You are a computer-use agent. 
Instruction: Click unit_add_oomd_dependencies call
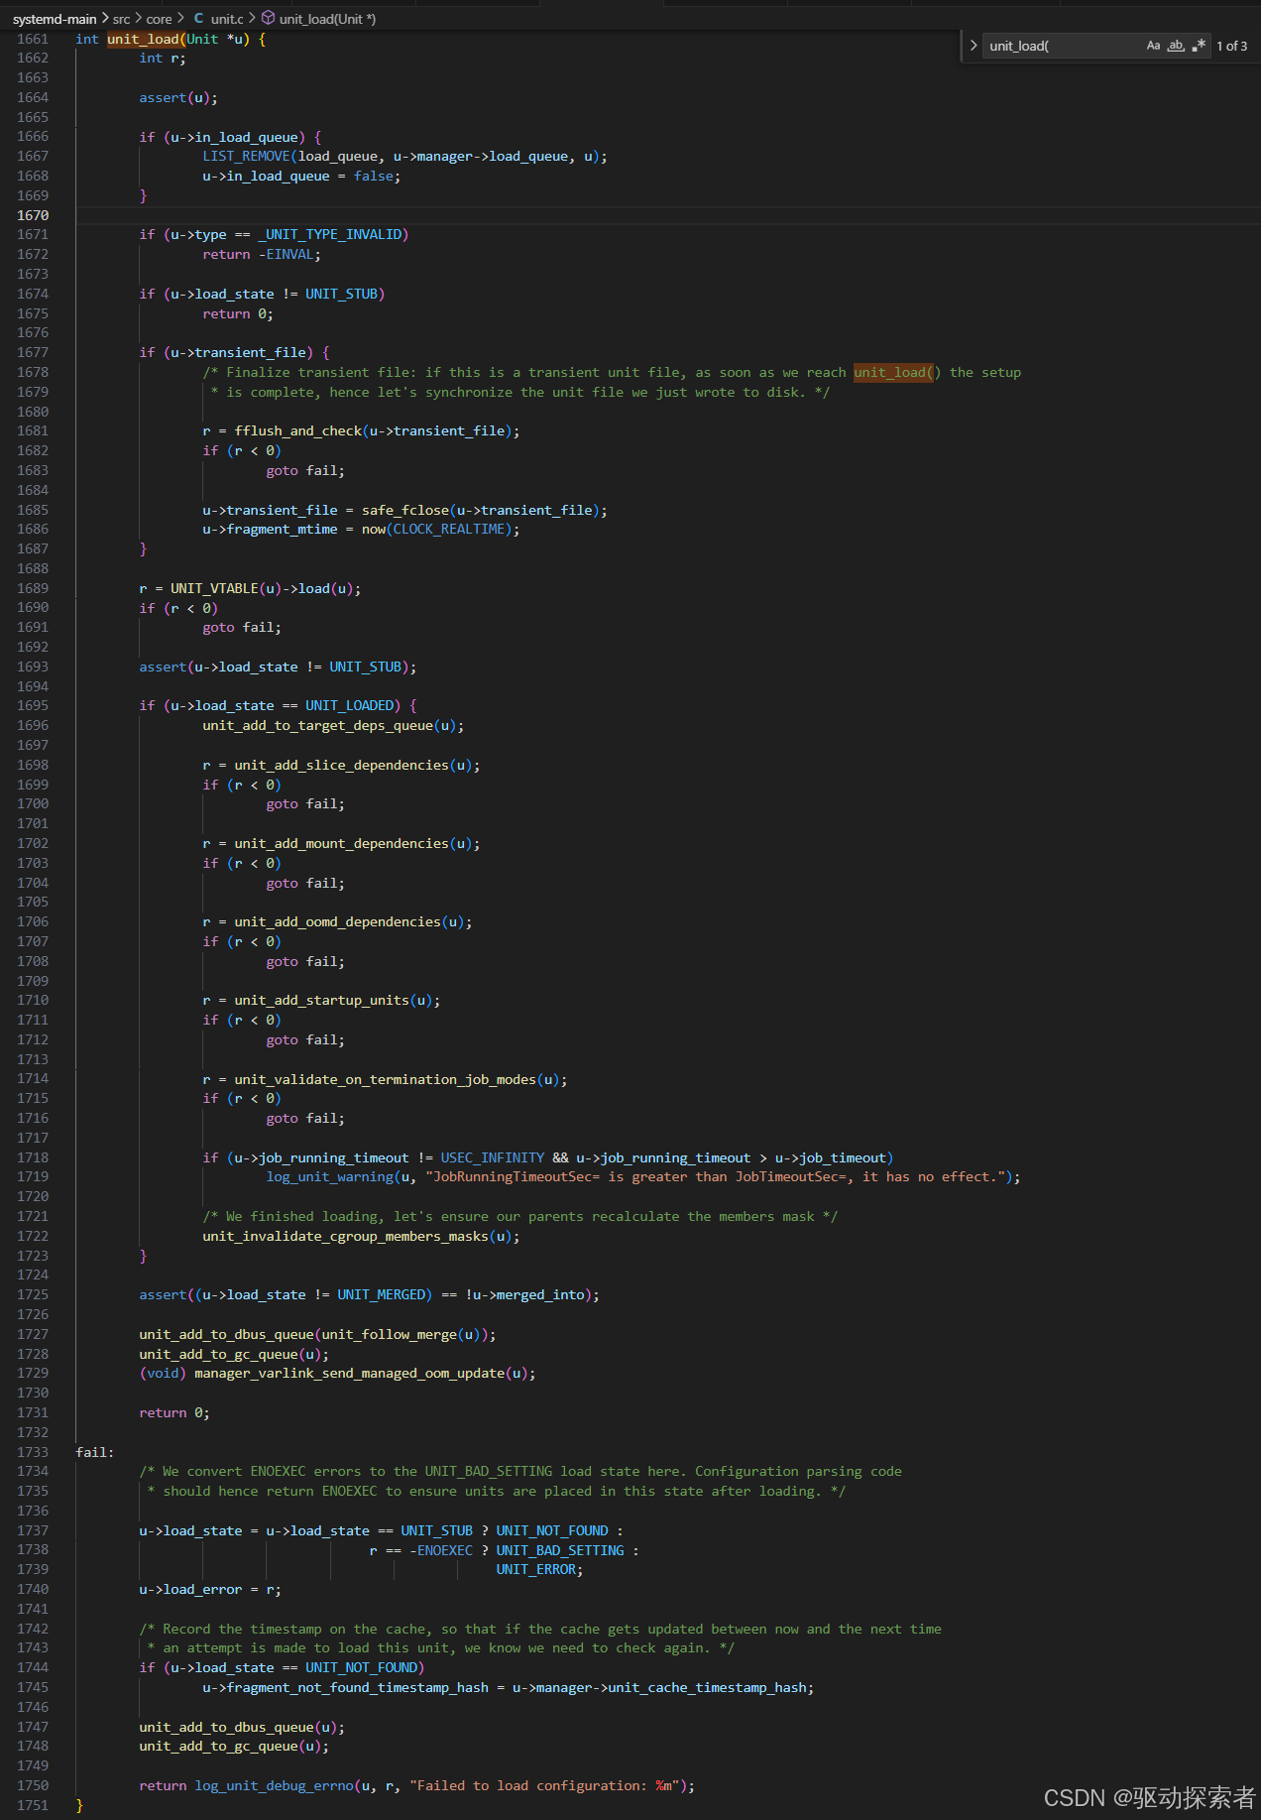tap(337, 921)
